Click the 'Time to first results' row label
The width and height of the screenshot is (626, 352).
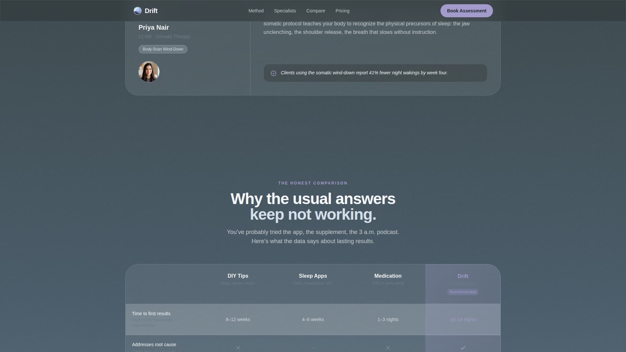coord(151,314)
